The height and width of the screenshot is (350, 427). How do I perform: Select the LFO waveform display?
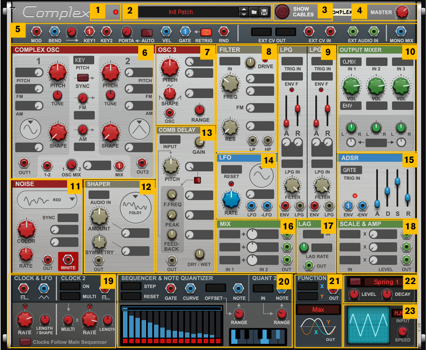[x=261, y=175]
